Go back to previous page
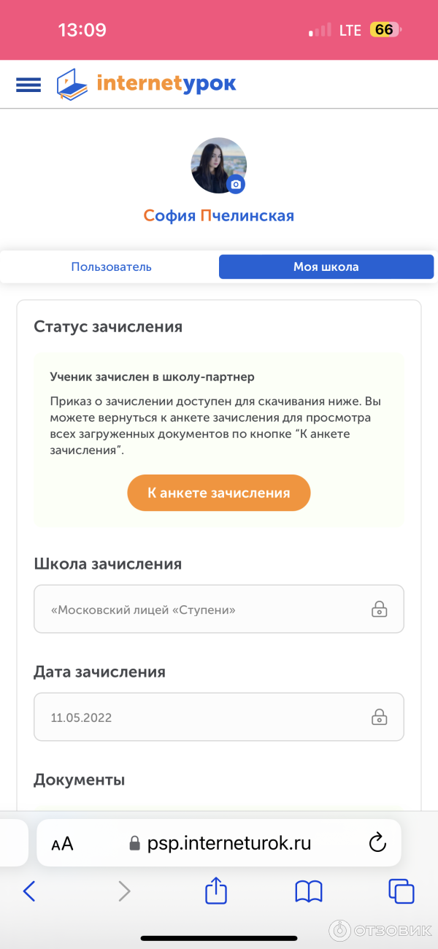 point(29,891)
